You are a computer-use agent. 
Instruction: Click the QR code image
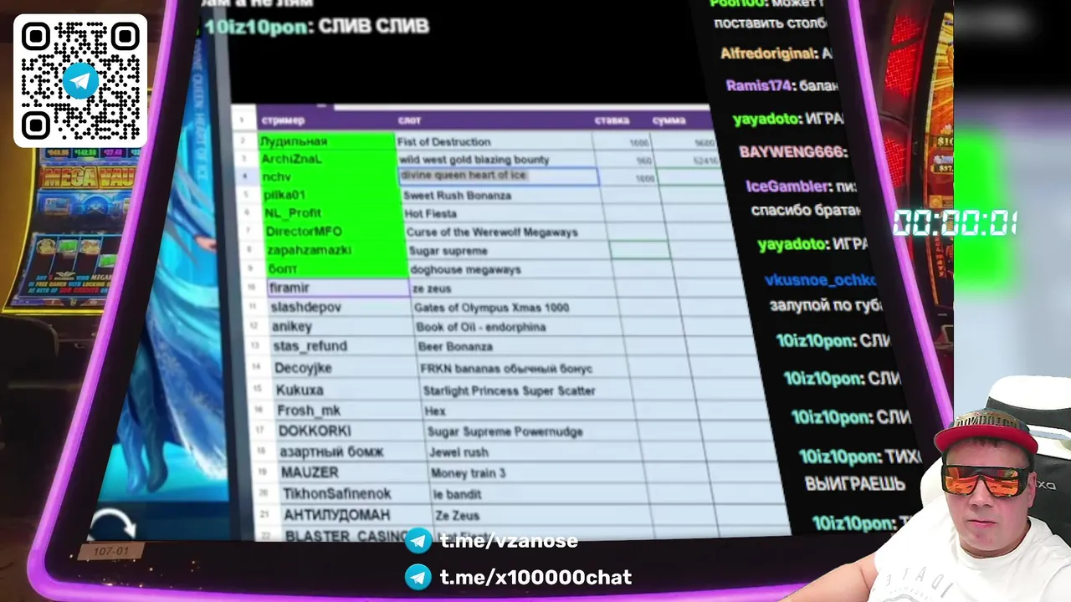tap(80, 81)
